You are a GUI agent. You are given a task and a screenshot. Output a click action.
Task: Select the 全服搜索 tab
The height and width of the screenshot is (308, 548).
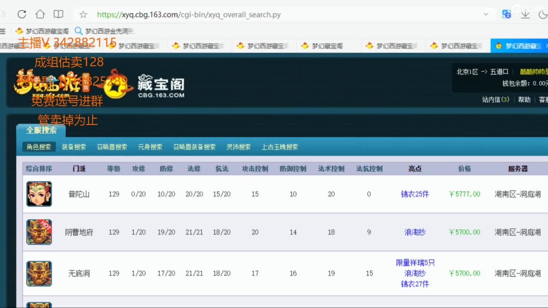[x=41, y=130]
